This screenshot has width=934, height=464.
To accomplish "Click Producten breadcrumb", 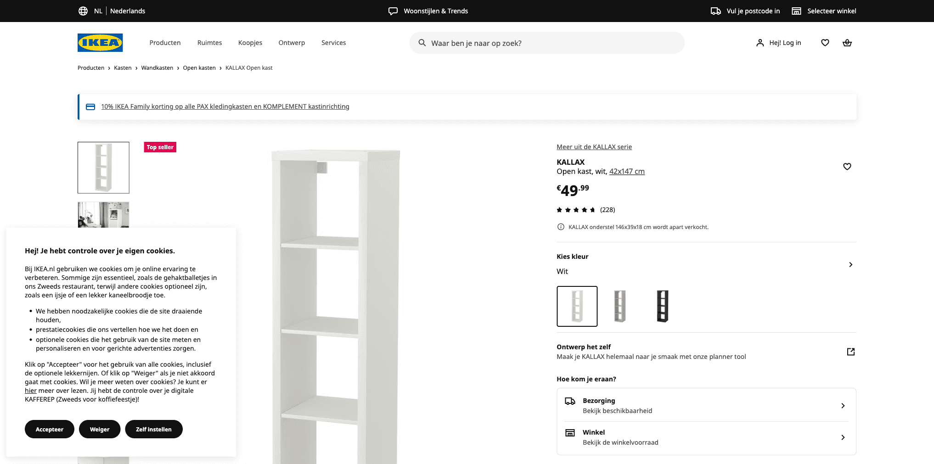I will tap(91, 68).
